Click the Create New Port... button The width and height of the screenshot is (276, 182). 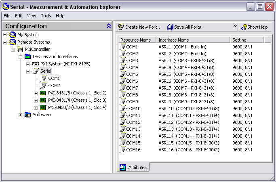(x=139, y=27)
